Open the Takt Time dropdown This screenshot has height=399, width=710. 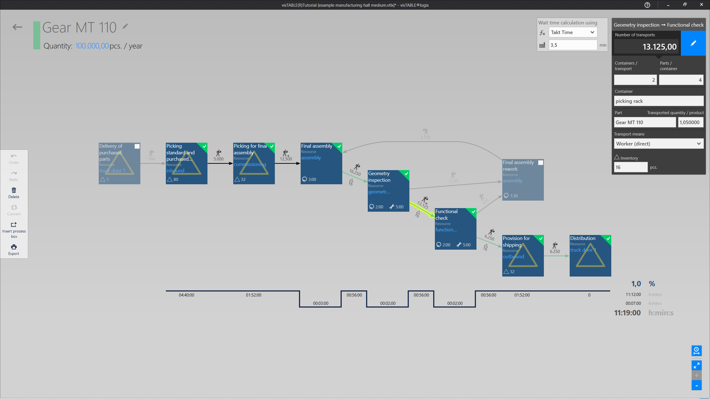point(573,32)
